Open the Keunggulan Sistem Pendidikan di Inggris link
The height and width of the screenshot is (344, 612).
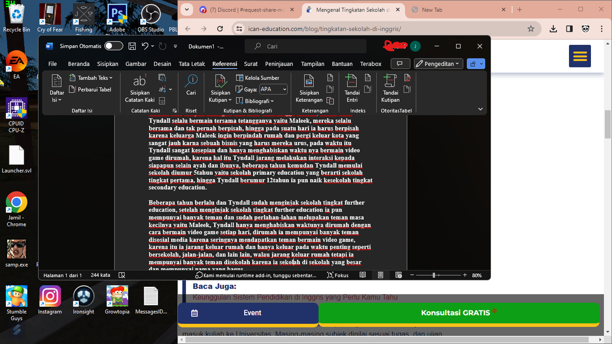[295, 297]
